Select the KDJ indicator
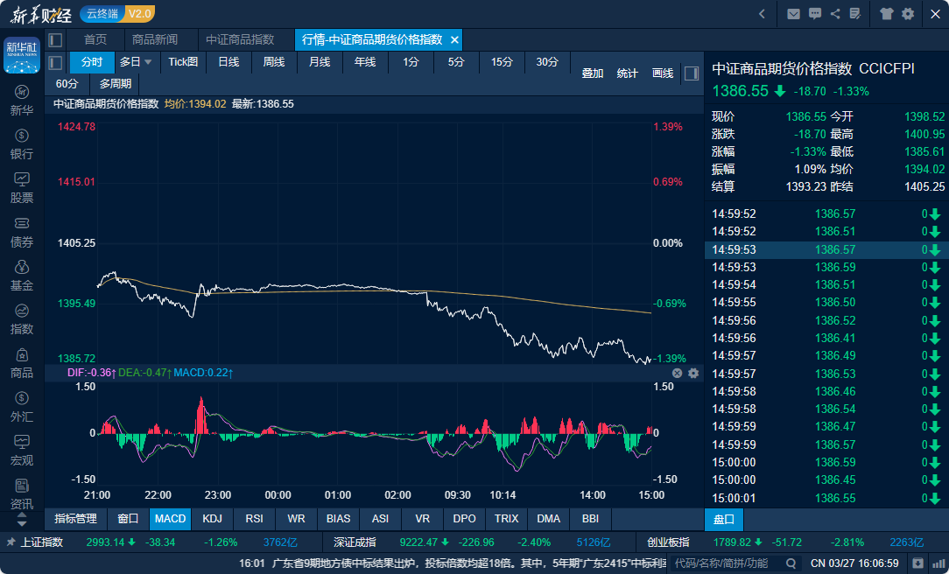Screen dimensions: 949x574 pyautogui.click(x=212, y=519)
